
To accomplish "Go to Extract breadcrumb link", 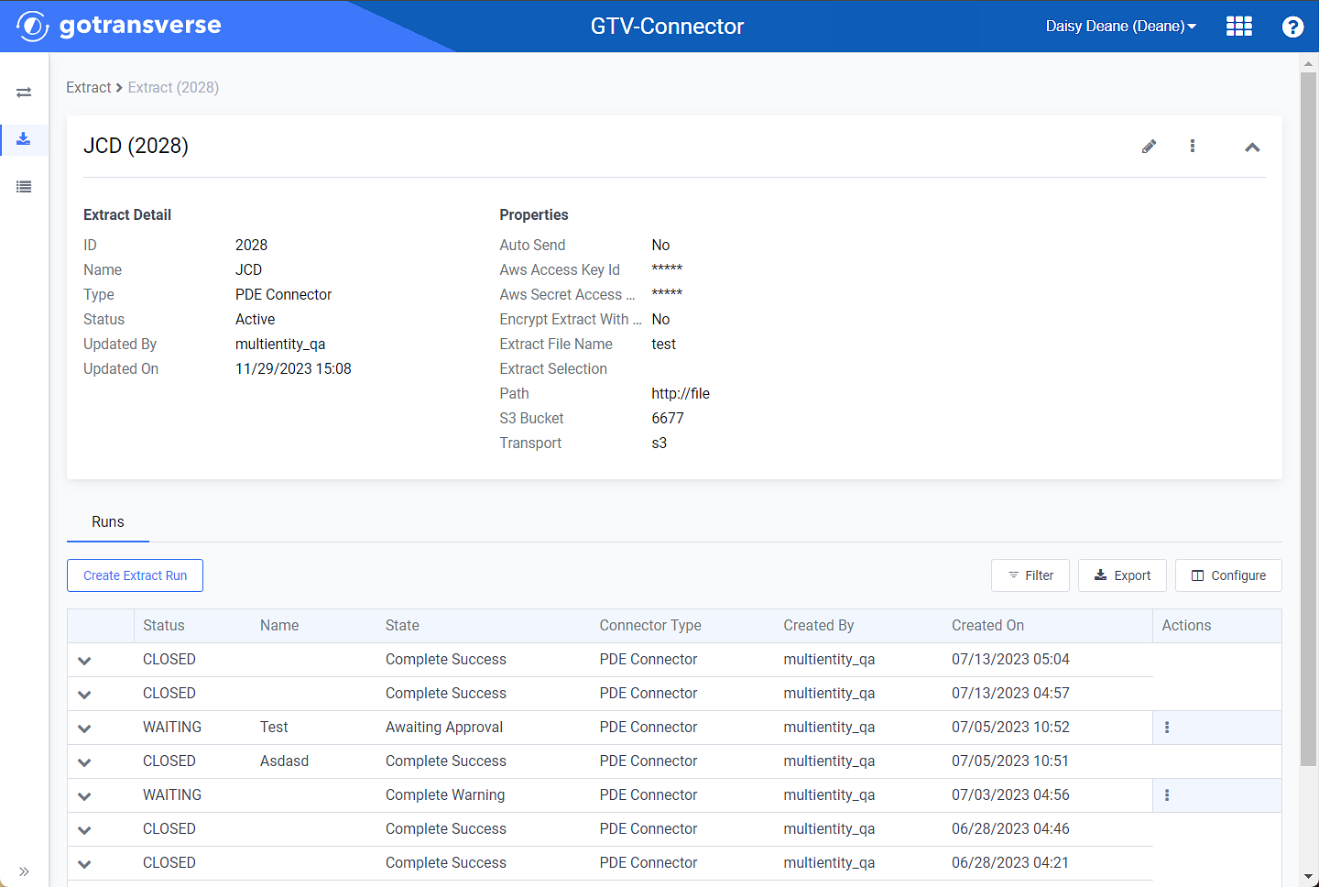I will click(x=88, y=87).
